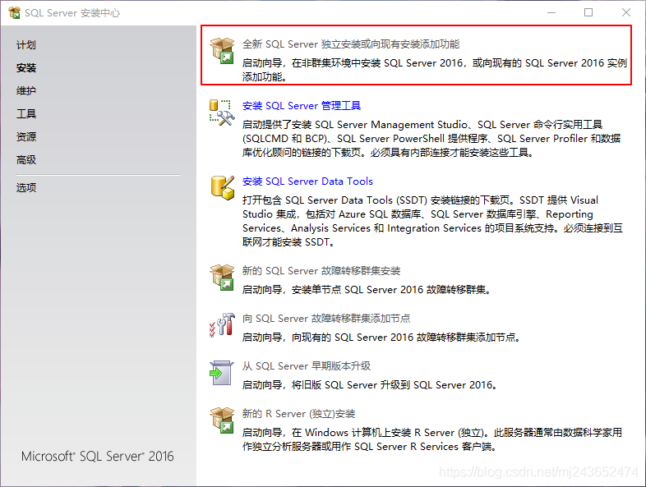This screenshot has height=487, width=646.
Task: Click the description starting 启动向导，在 Windows 计算机上安装 R Server
Action: (x=432, y=439)
